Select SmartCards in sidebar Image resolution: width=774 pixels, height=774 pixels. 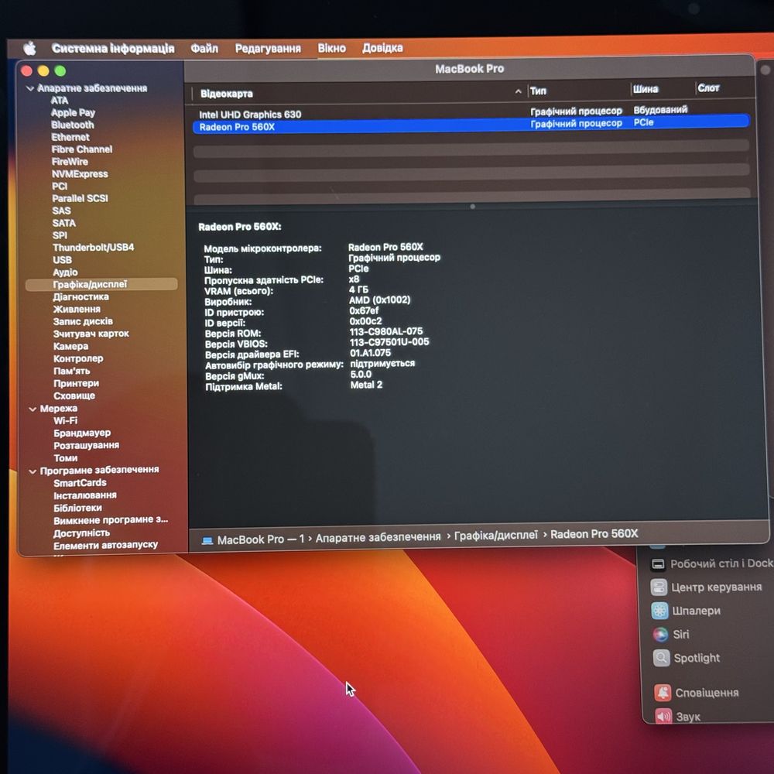[x=80, y=483]
